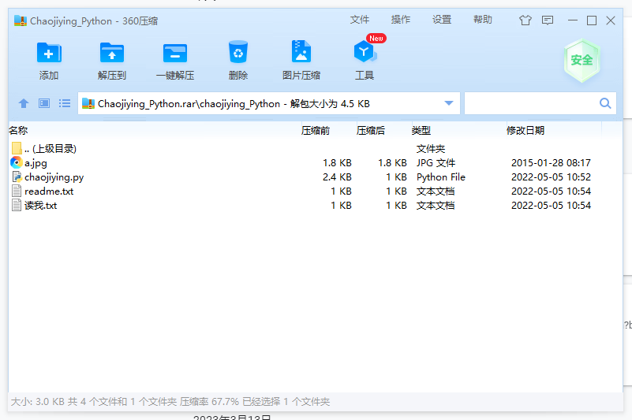Click the archive icon in the path bar
Screen dimensions: 632x420
(x=88, y=103)
